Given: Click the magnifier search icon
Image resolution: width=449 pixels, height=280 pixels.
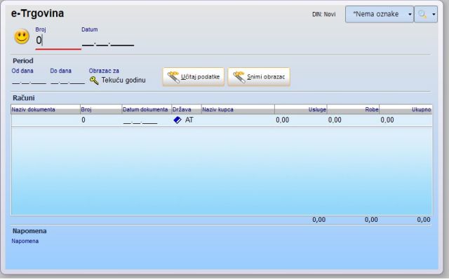Looking at the screenshot, I should pos(422,14).
